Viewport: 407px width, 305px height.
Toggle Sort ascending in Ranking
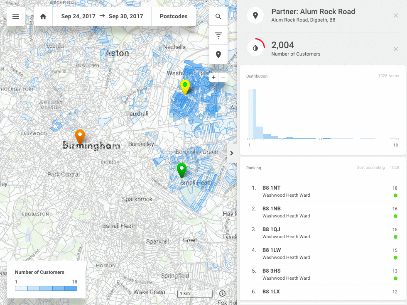point(370,168)
